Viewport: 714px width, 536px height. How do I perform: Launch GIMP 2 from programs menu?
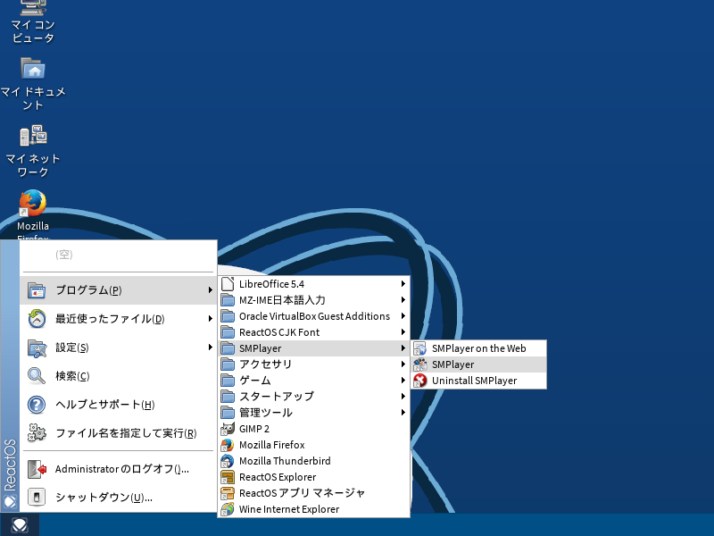[254, 429]
